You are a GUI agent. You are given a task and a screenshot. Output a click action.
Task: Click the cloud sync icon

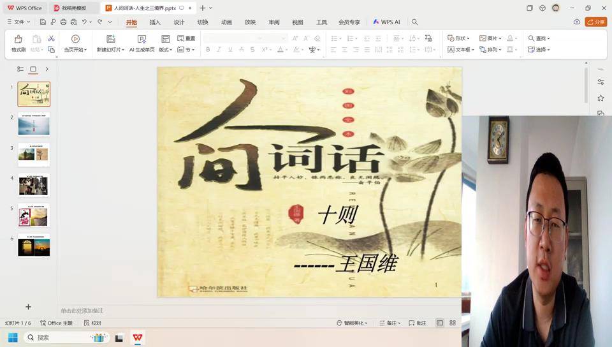[x=577, y=22]
